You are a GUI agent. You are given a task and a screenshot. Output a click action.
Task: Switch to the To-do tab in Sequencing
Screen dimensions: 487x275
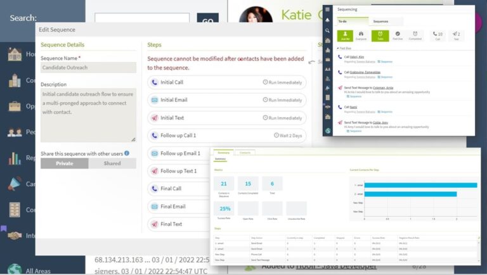(353, 22)
